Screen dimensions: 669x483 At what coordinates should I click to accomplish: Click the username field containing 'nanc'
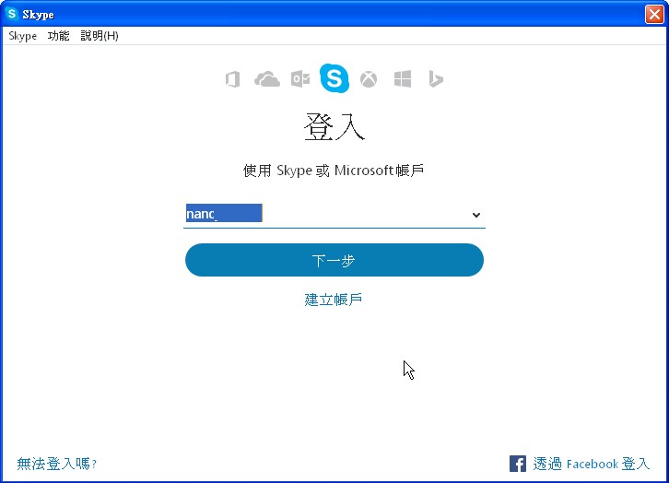pyautogui.click(x=323, y=214)
